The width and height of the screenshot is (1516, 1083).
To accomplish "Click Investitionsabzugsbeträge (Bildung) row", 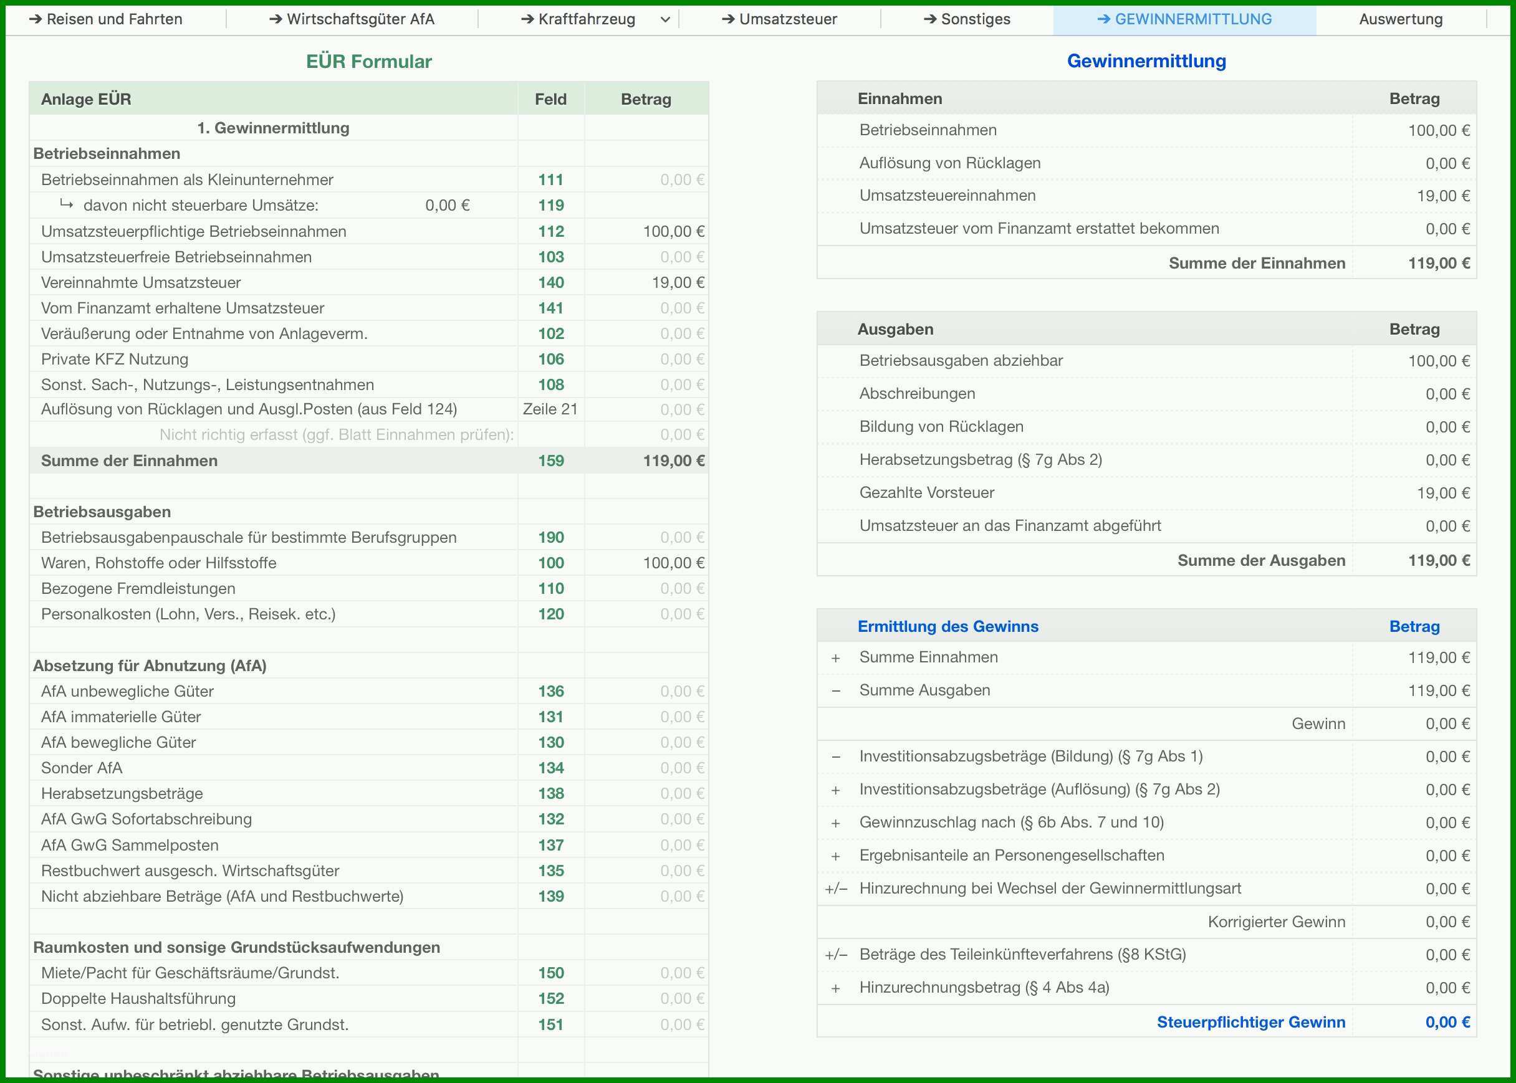I will (x=1146, y=756).
